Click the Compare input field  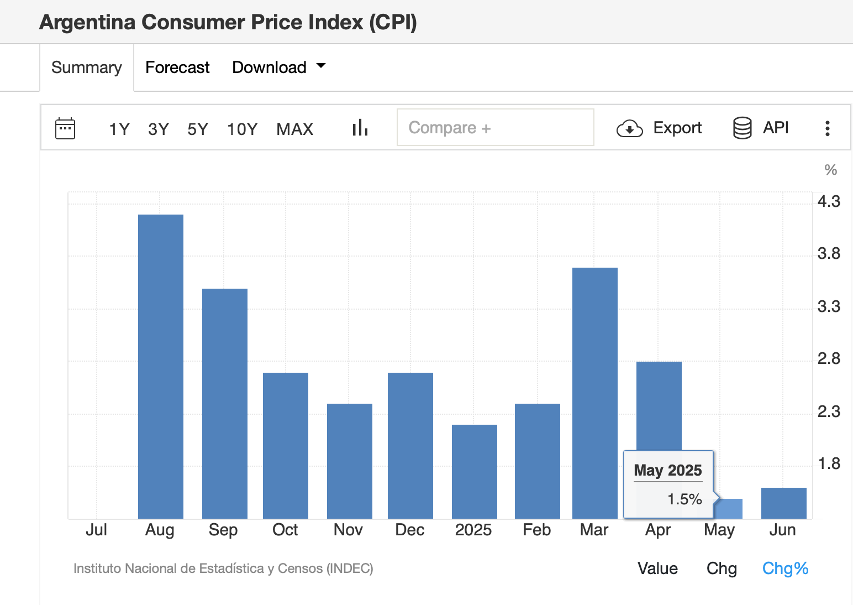(x=495, y=128)
